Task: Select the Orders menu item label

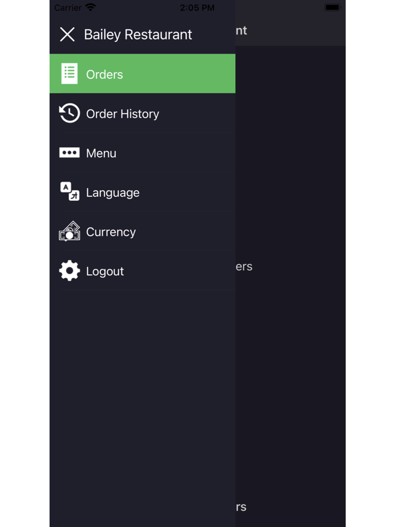Action: tap(104, 74)
